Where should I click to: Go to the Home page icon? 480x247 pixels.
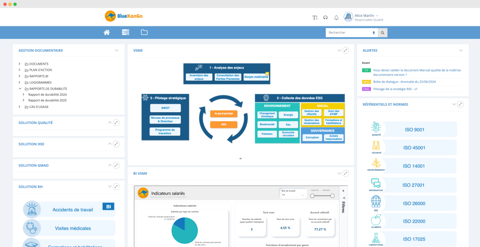pyautogui.click(x=107, y=32)
